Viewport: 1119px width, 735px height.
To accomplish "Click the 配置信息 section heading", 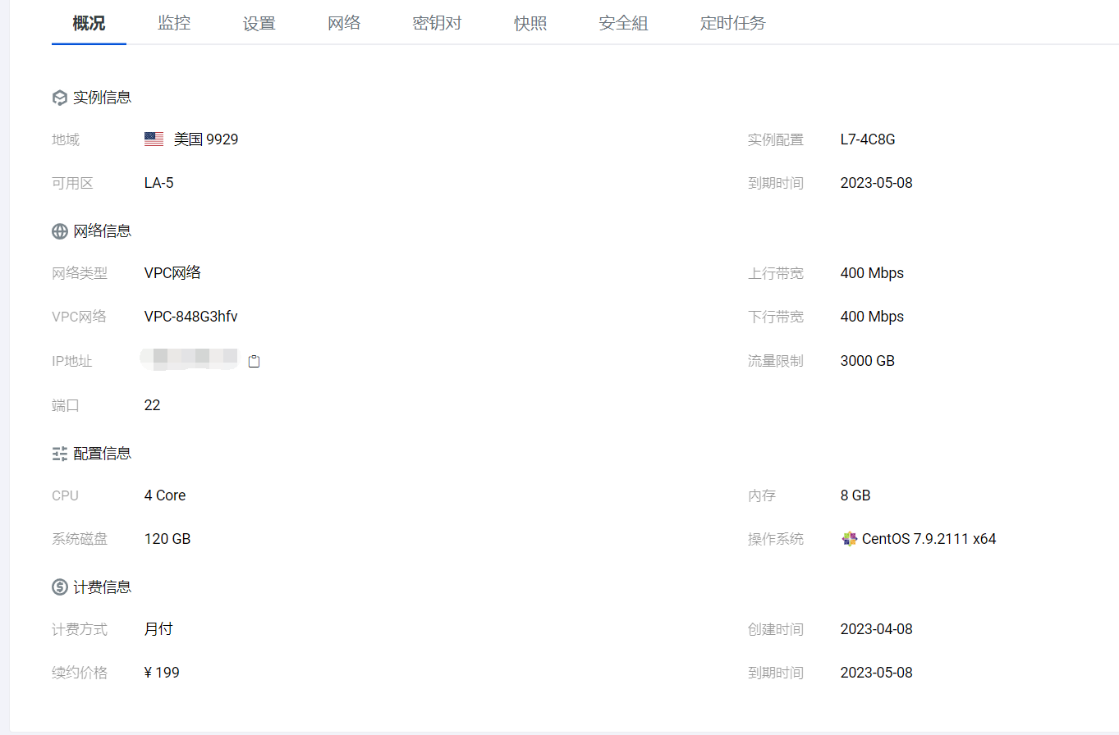I will coord(102,453).
